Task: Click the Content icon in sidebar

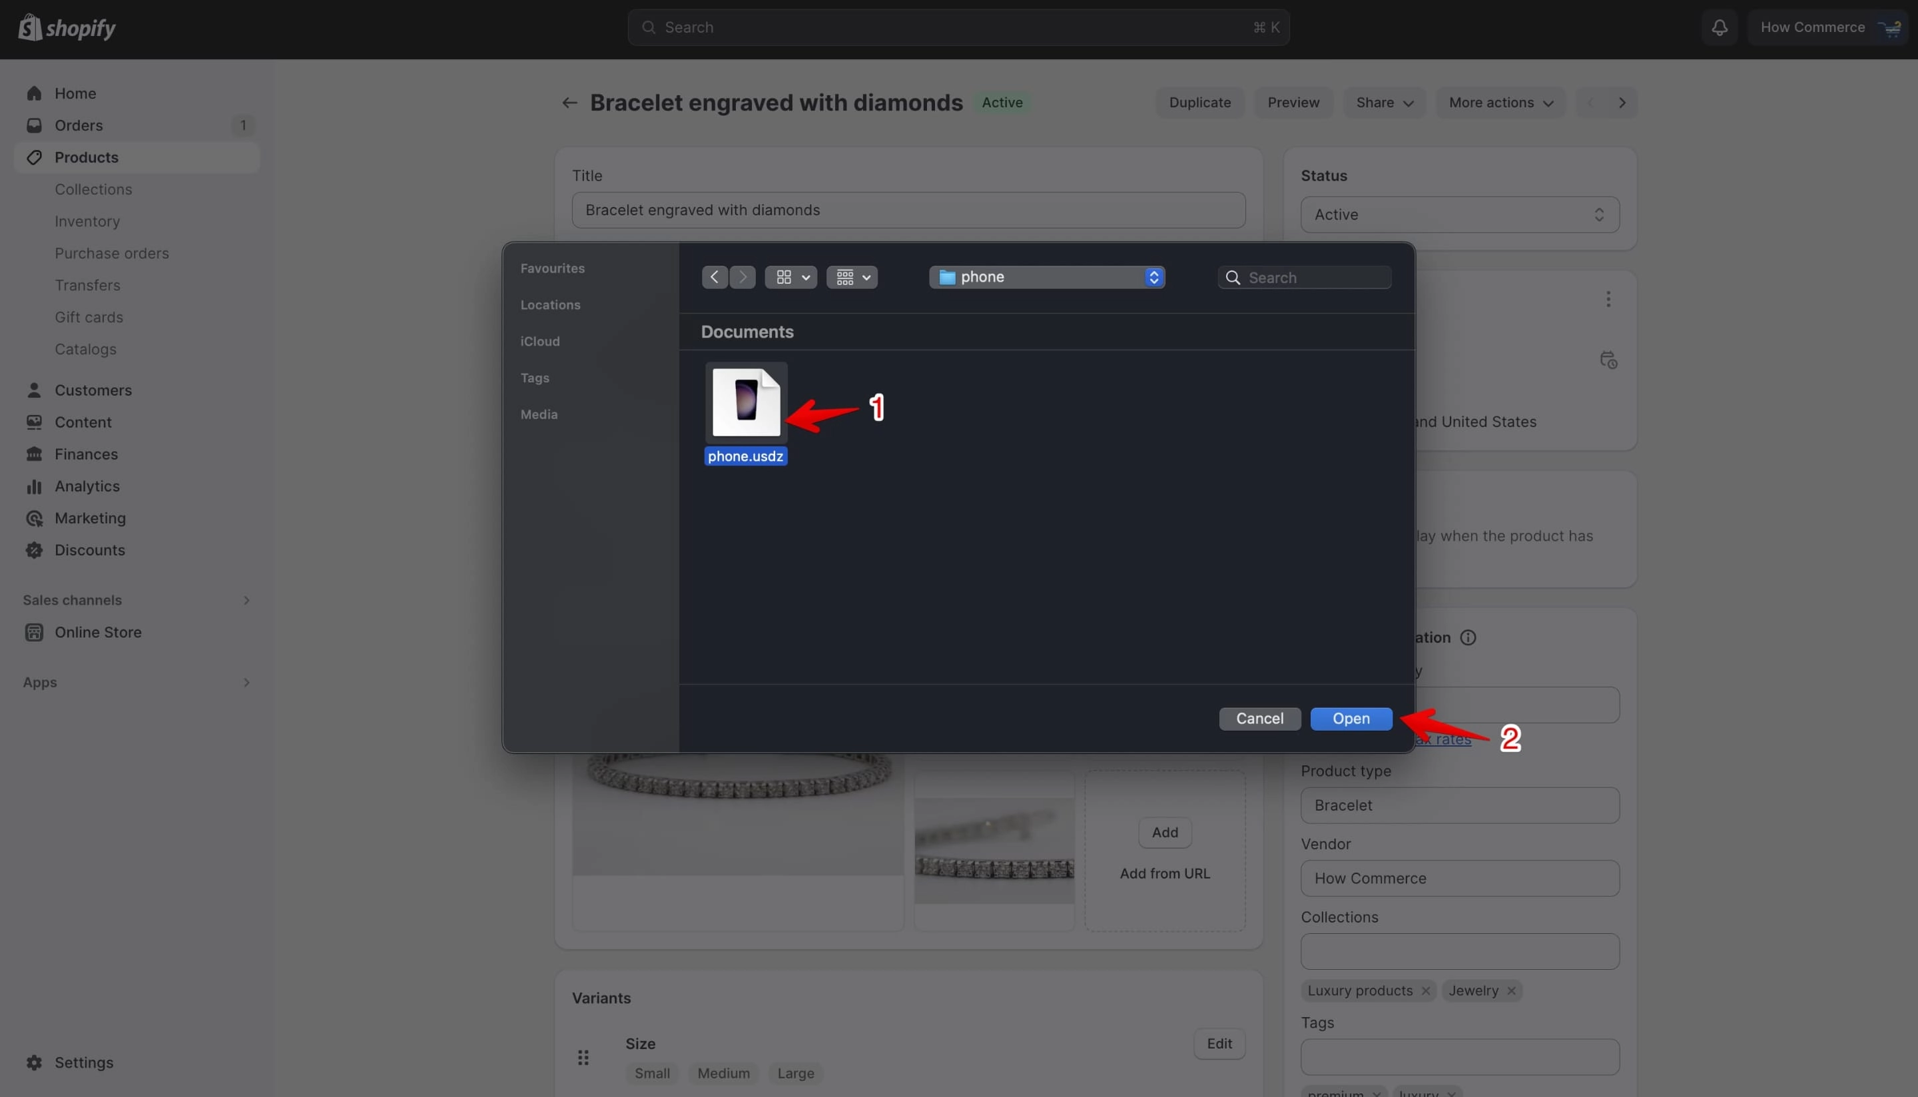Action: tap(34, 422)
